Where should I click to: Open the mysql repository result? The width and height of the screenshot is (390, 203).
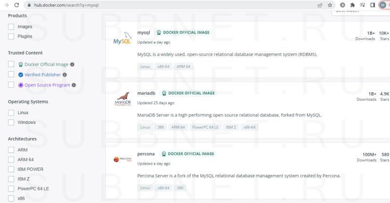(x=144, y=33)
